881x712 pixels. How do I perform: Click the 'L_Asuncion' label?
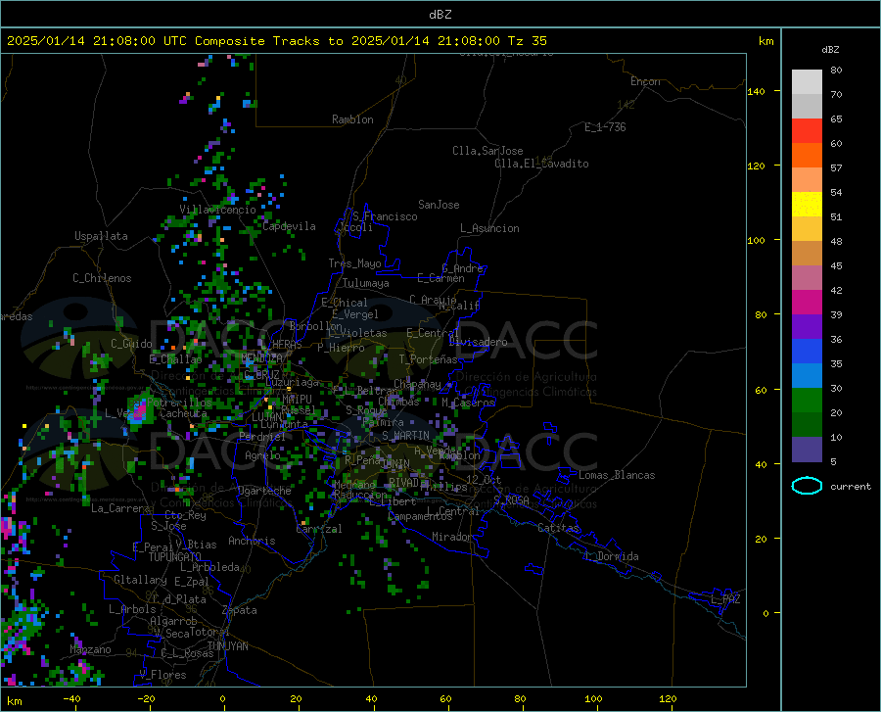489,228
